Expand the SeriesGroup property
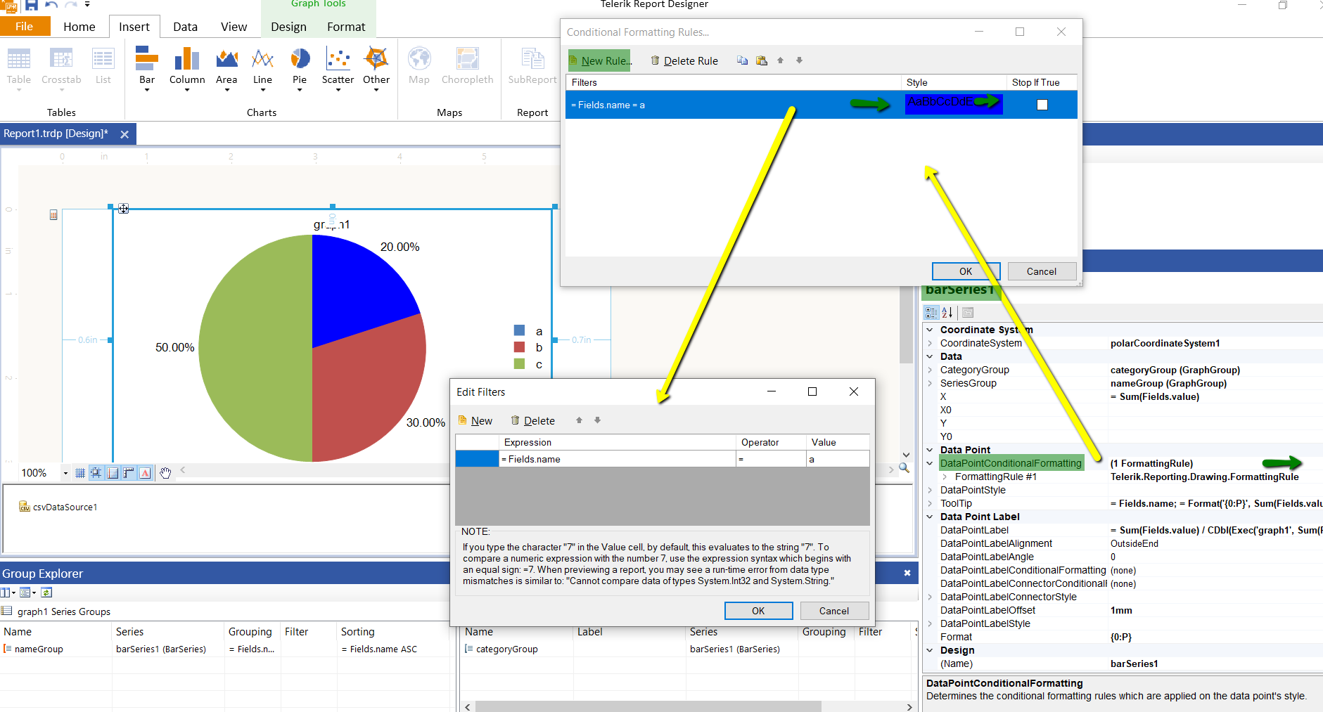 coord(930,383)
